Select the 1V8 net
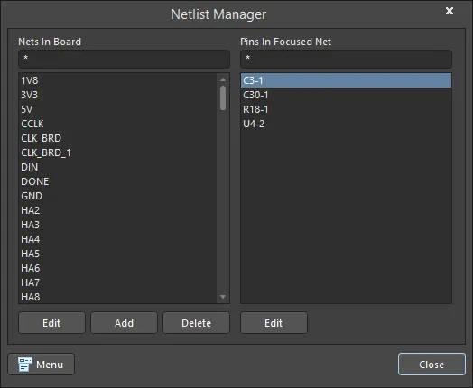Screen dimensions: 473x388 click(117, 80)
